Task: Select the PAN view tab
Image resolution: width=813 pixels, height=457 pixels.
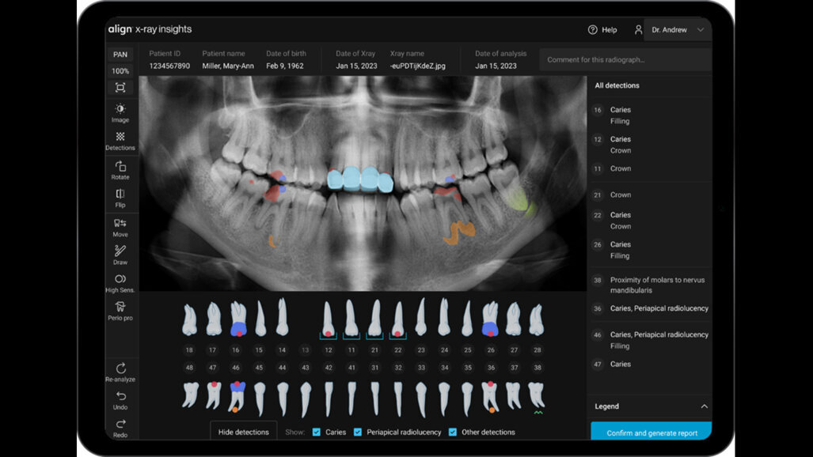Action: [120, 54]
